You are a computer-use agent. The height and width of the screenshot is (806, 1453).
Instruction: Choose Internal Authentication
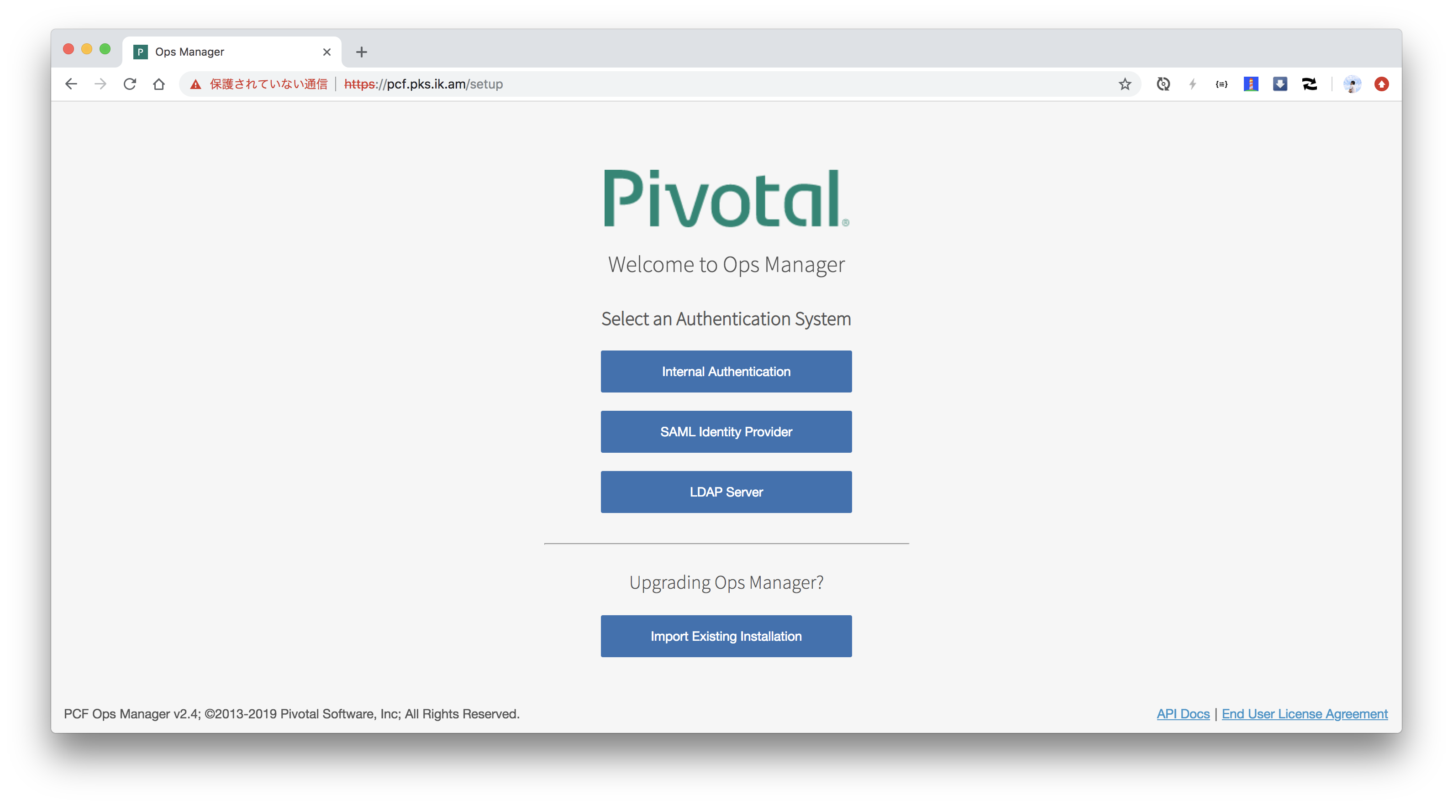point(726,372)
